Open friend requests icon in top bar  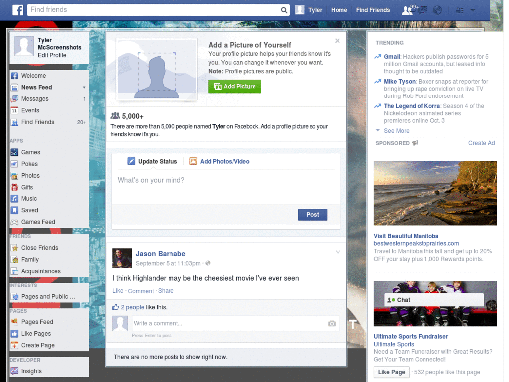click(407, 10)
